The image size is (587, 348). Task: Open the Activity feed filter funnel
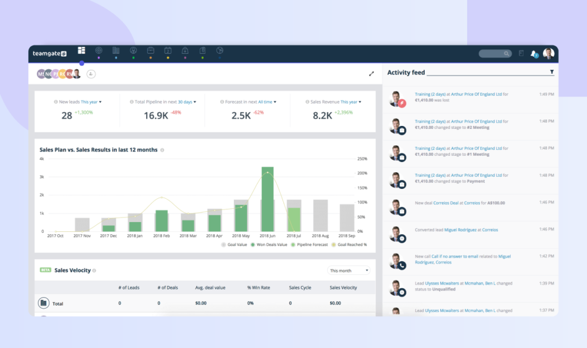coord(551,72)
